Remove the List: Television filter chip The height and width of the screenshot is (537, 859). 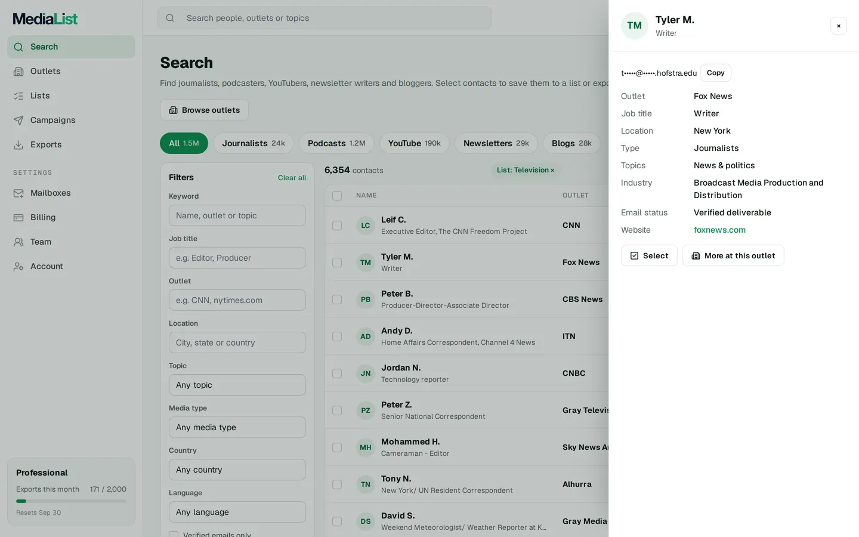click(x=552, y=171)
